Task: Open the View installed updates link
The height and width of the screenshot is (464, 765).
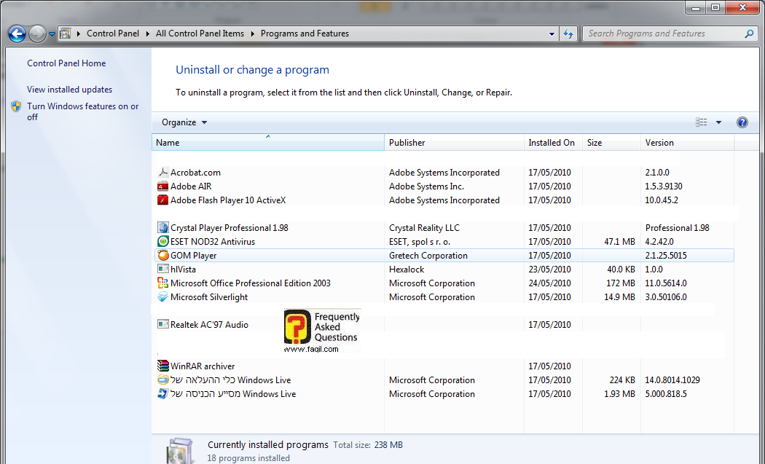Action: [x=69, y=90]
